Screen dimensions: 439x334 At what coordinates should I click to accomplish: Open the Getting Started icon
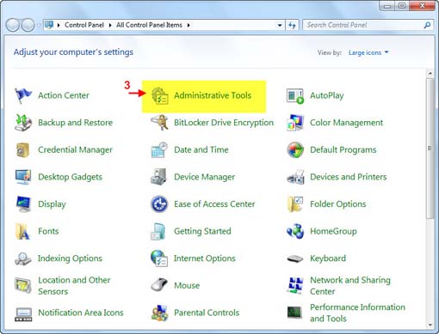click(158, 231)
